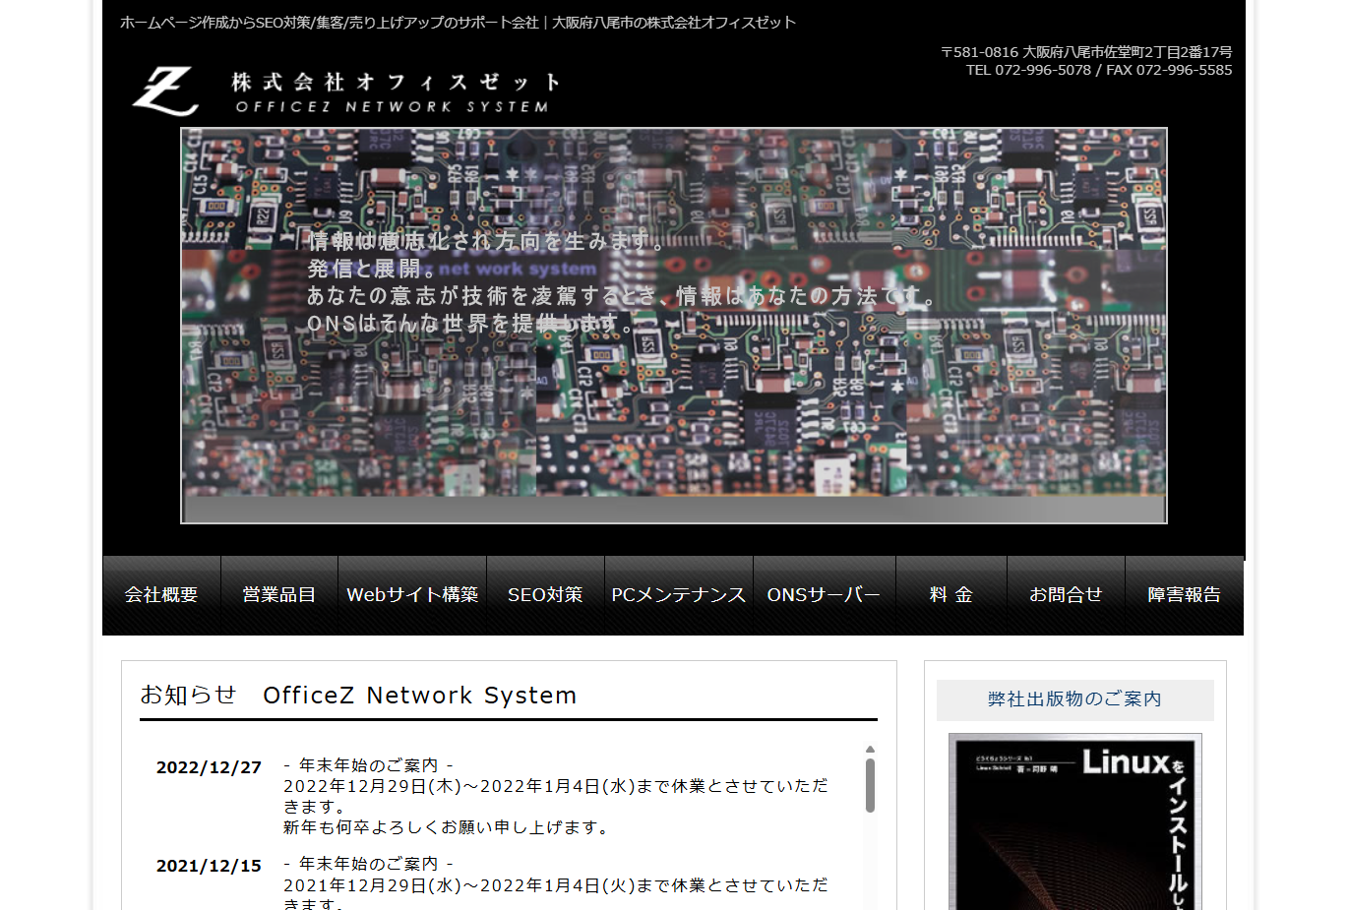
Task: Click the OFFICEZ NETWORK SYSTEM subtitle
Action: tap(392, 106)
